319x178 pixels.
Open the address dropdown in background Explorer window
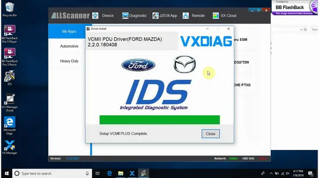click(x=301, y=30)
